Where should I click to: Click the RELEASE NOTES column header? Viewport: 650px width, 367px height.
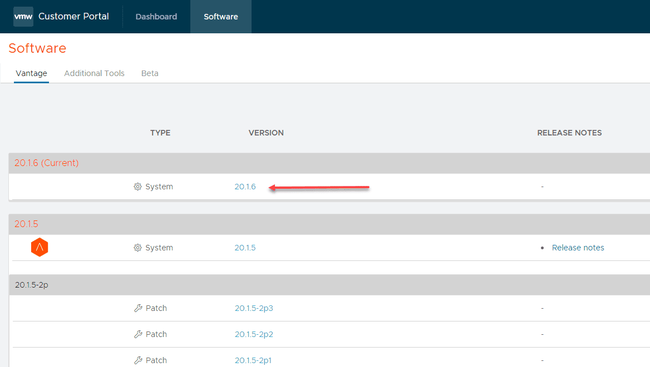tap(569, 133)
